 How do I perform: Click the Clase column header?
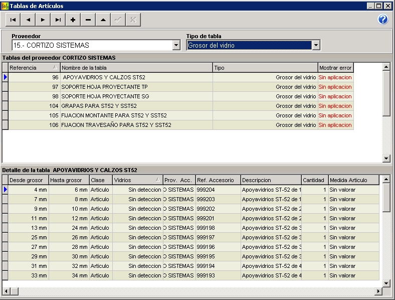click(101, 180)
